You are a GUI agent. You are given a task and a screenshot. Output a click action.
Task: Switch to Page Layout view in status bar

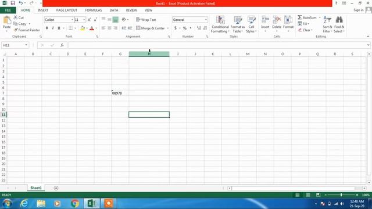pos(307,195)
